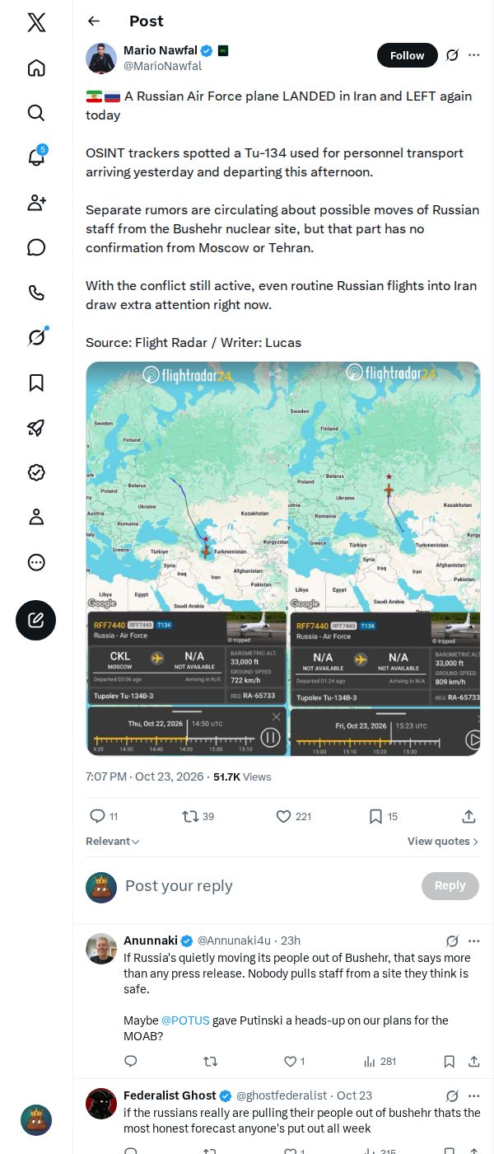Open the left flightradar24 map image

pyautogui.click(x=187, y=559)
